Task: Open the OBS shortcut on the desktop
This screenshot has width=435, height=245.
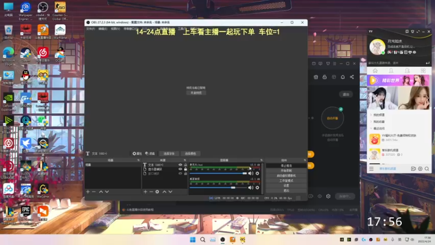Action: (x=43, y=10)
